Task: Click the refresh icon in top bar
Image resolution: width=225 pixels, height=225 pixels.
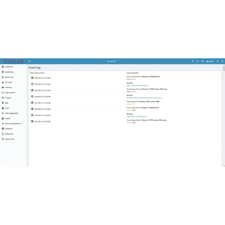Action: [x=198, y=61]
